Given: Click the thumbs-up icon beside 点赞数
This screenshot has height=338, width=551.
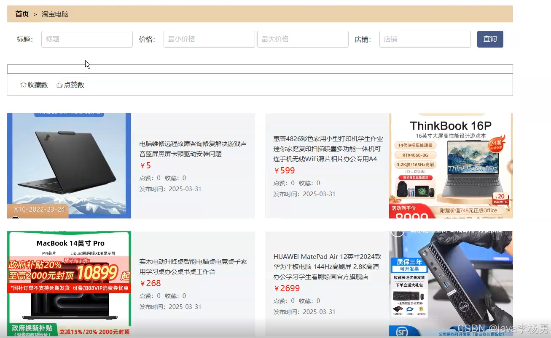Looking at the screenshot, I should click(x=59, y=85).
